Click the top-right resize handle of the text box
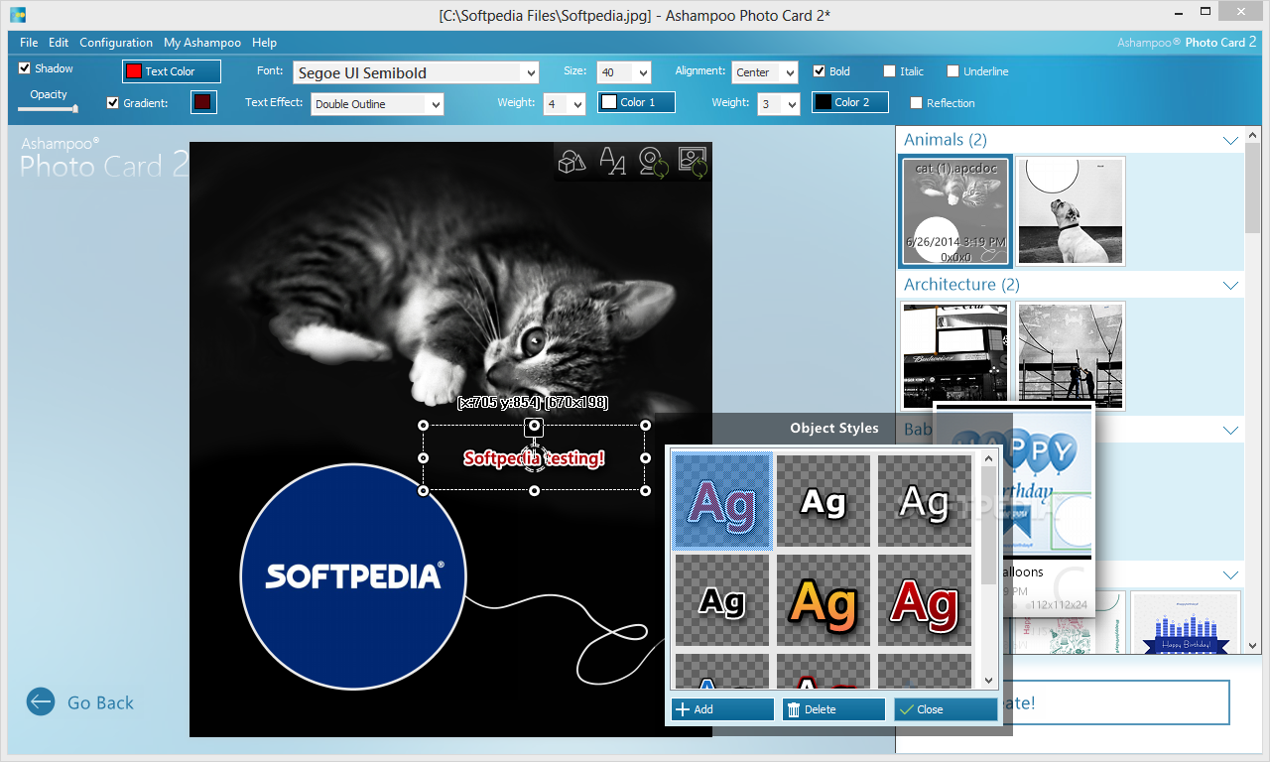 tap(646, 426)
